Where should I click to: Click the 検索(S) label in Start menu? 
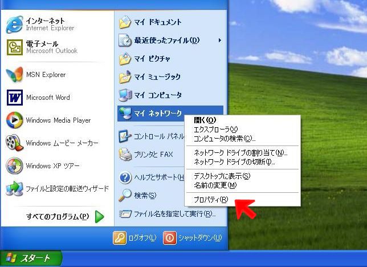(145, 195)
